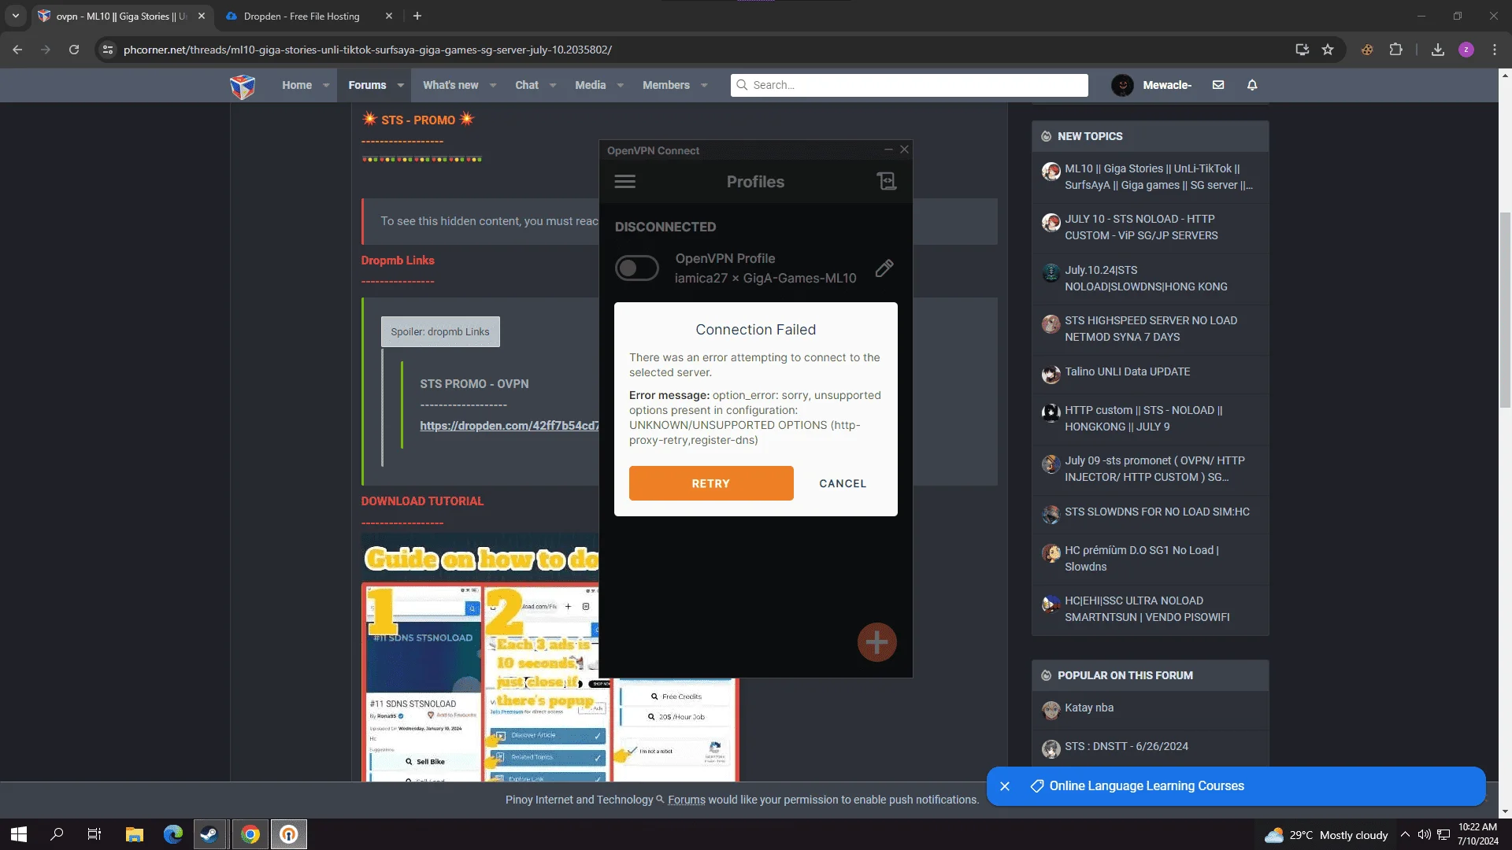Open the Talino UNLI Data UPDATE topic
The width and height of the screenshot is (1512, 850).
(1127, 372)
